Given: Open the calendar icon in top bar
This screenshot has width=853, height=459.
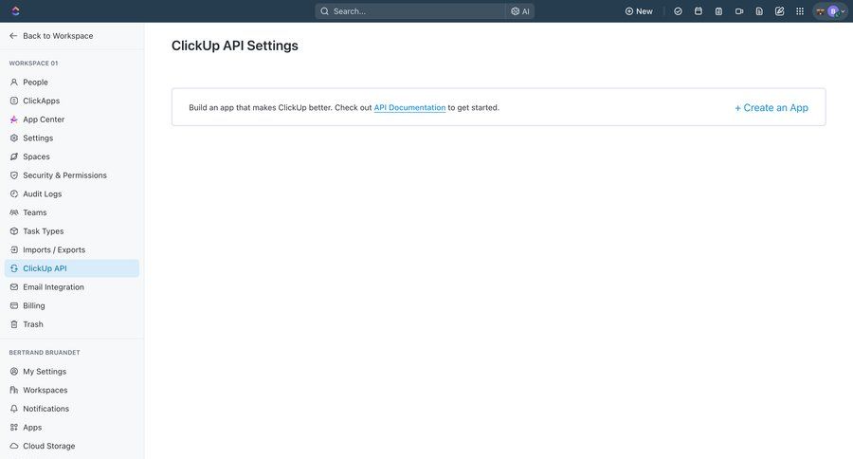Looking at the screenshot, I should (699, 10).
